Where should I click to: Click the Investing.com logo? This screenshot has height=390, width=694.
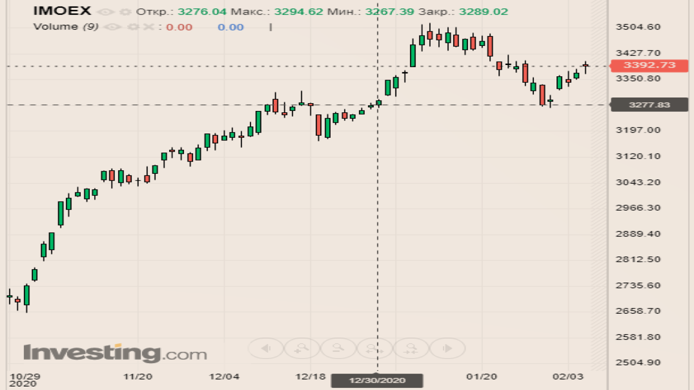point(115,353)
